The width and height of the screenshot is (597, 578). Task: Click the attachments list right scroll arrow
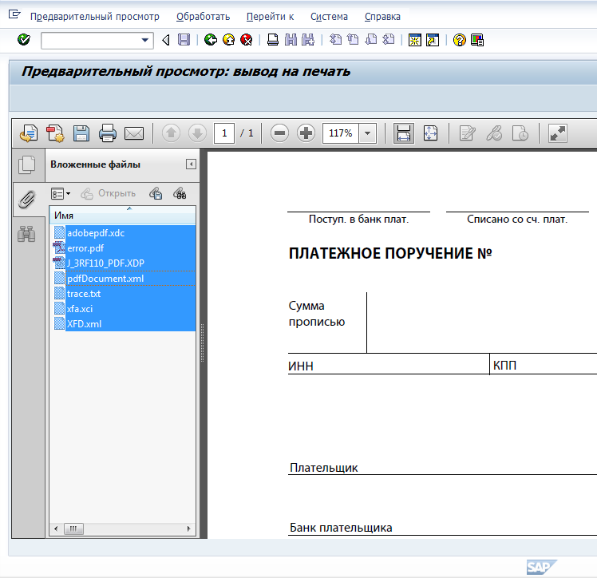(188, 529)
